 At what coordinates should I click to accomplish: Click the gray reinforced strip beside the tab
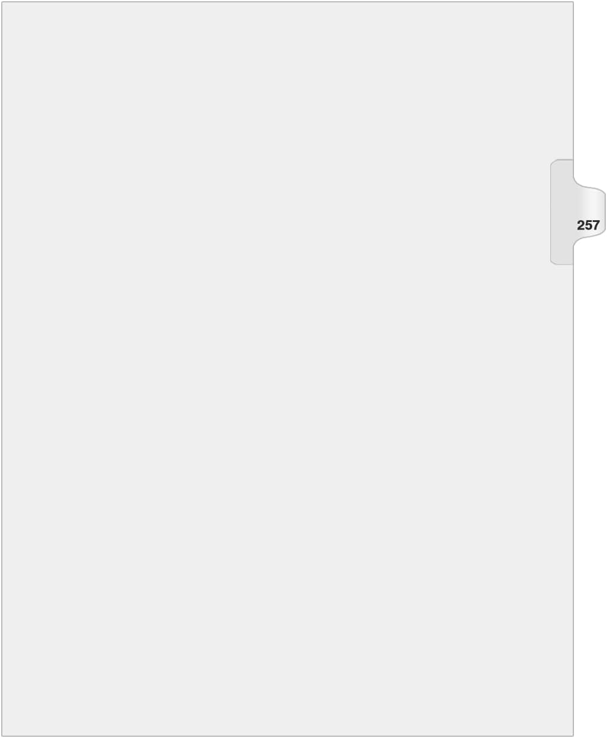click(562, 212)
